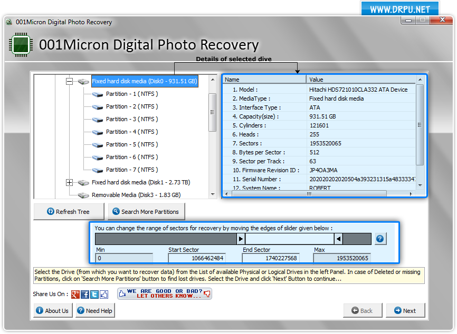Open the About Us dialog
Screen dimensions: 457x334
pyautogui.click(x=53, y=310)
